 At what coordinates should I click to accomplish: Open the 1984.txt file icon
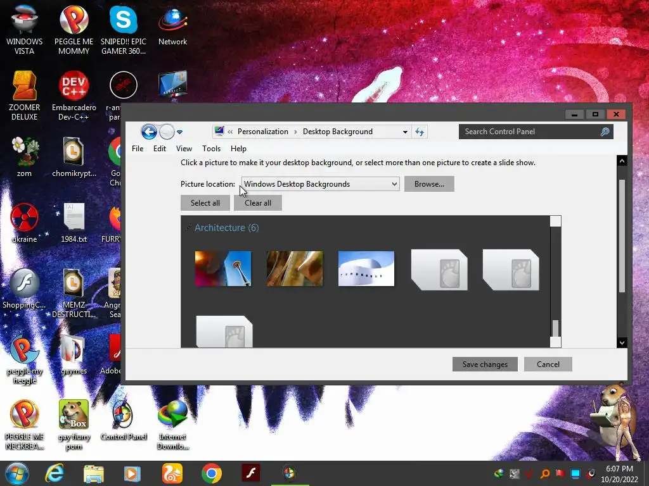click(x=74, y=223)
